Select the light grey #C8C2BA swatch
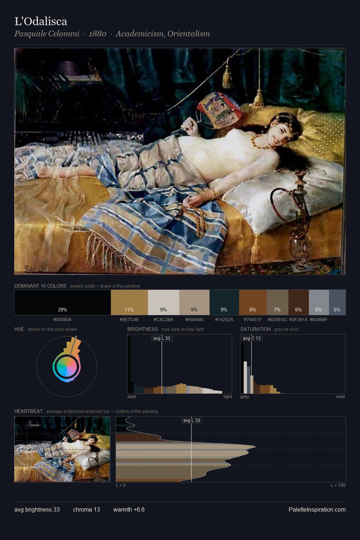360x540 pixels. pyautogui.click(x=163, y=302)
